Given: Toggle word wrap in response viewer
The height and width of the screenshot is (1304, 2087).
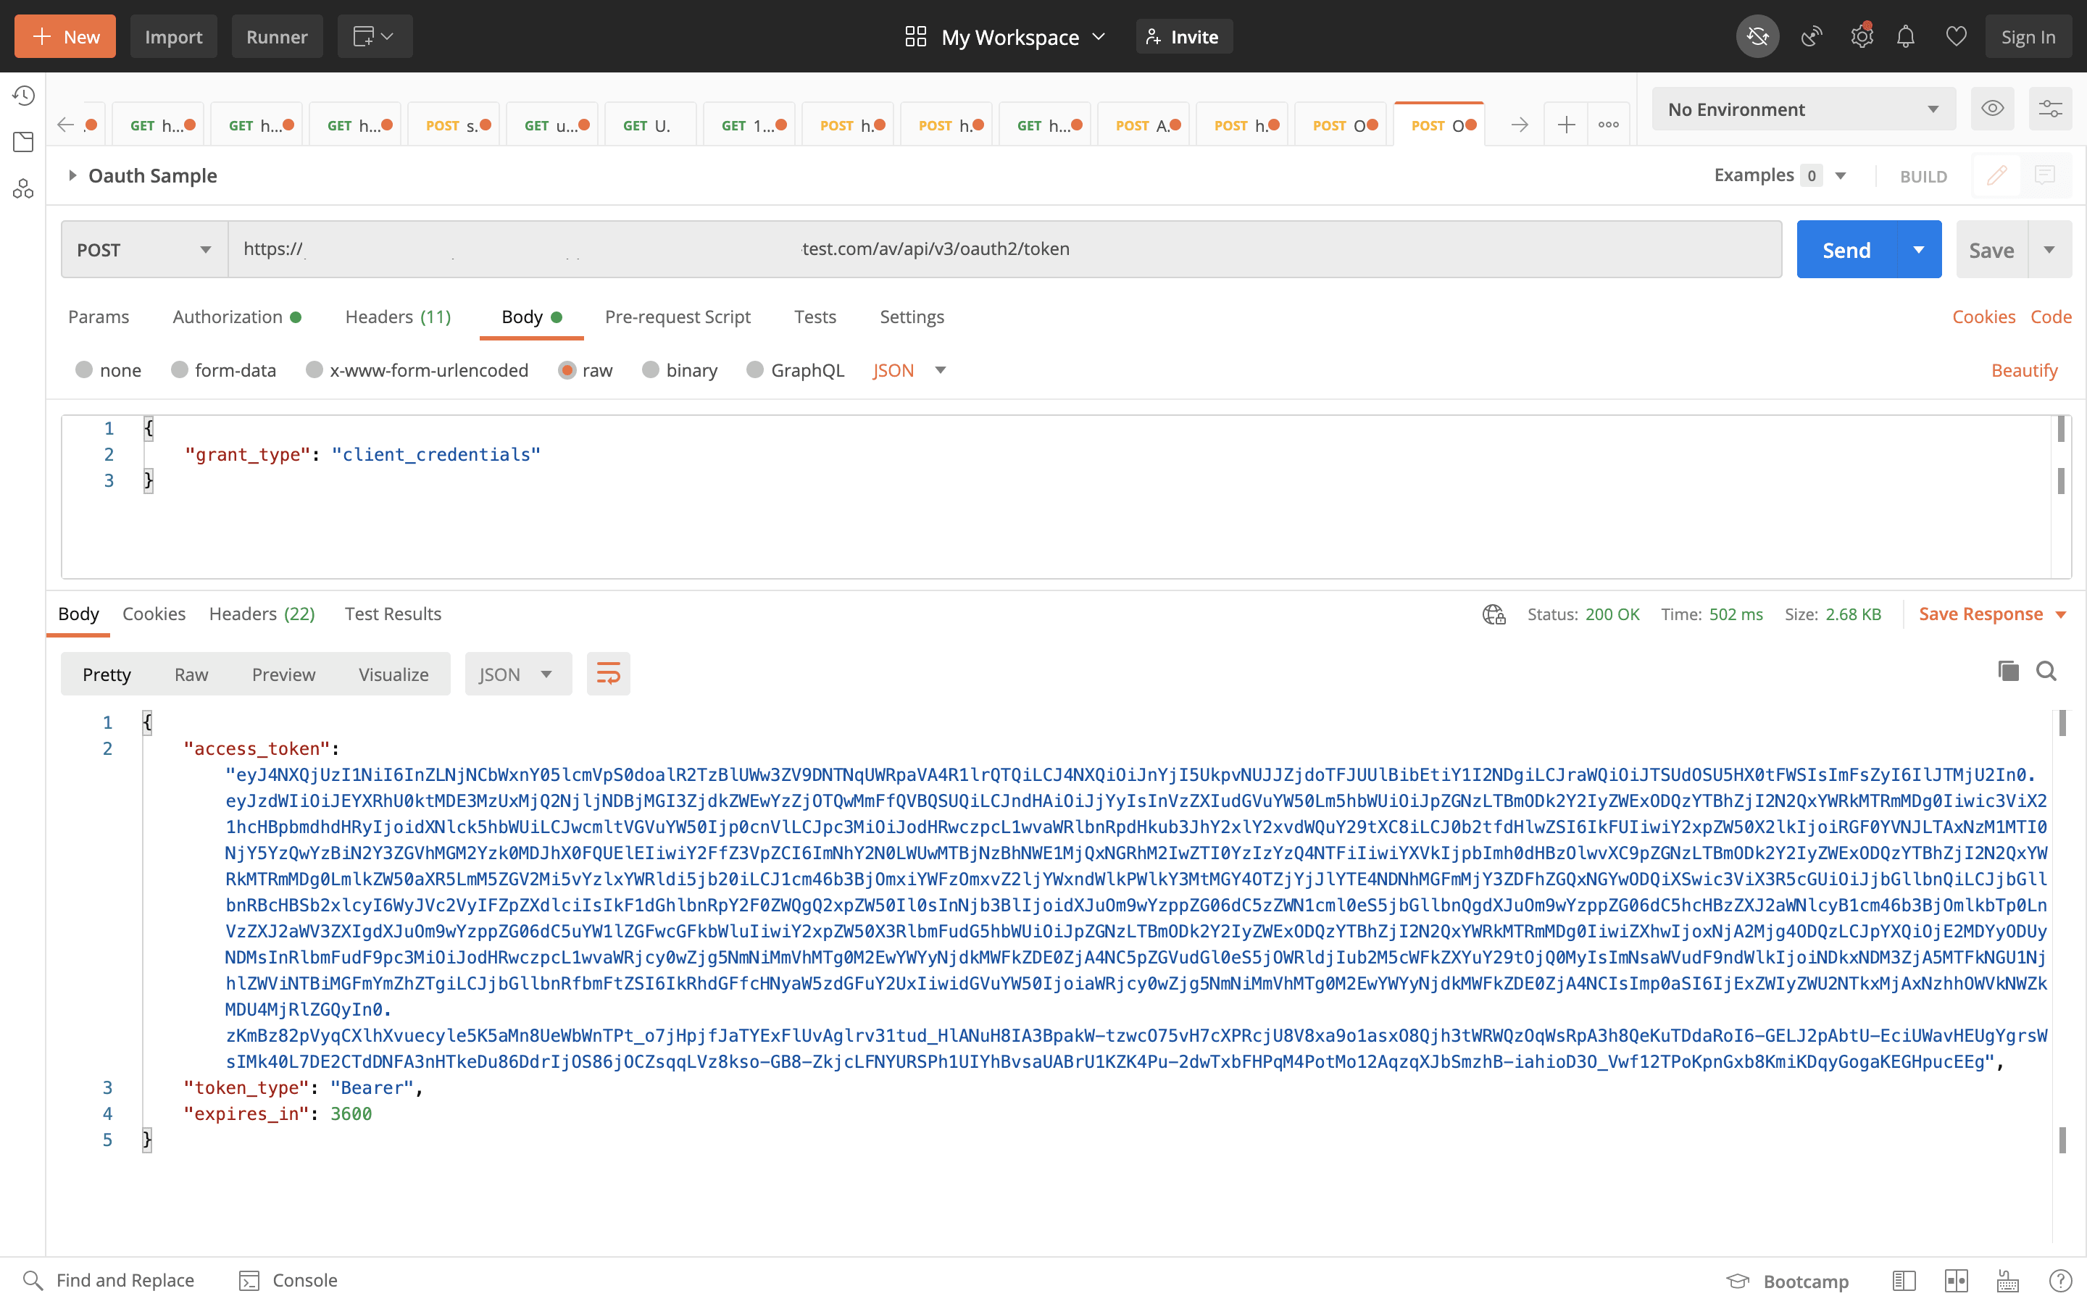Looking at the screenshot, I should pyautogui.click(x=608, y=674).
